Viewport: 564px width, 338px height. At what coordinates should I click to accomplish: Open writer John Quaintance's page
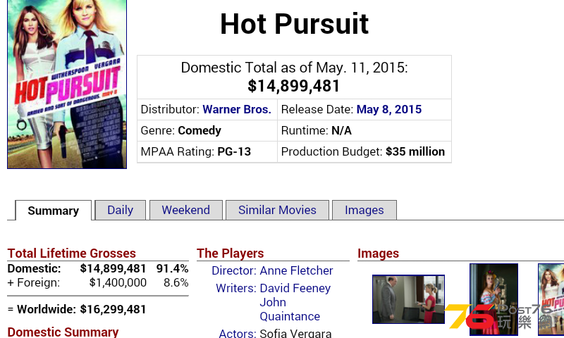pos(290,309)
